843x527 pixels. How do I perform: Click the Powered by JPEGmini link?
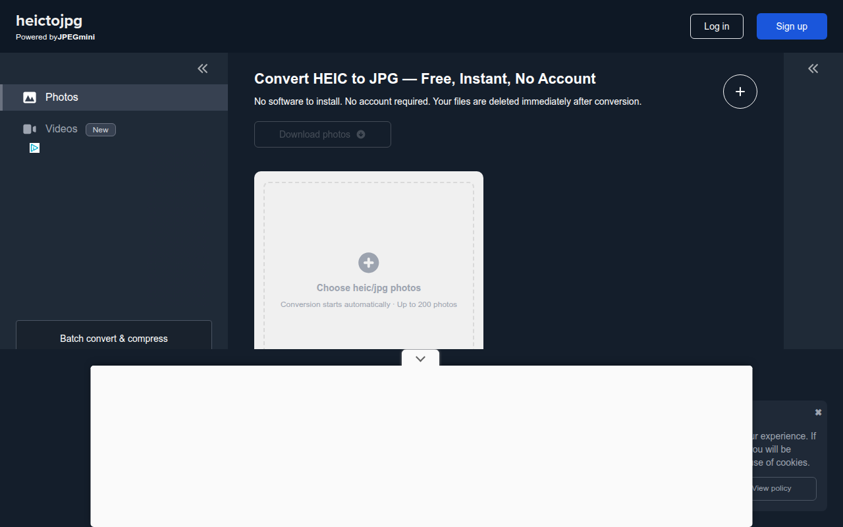tap(55, 37)
